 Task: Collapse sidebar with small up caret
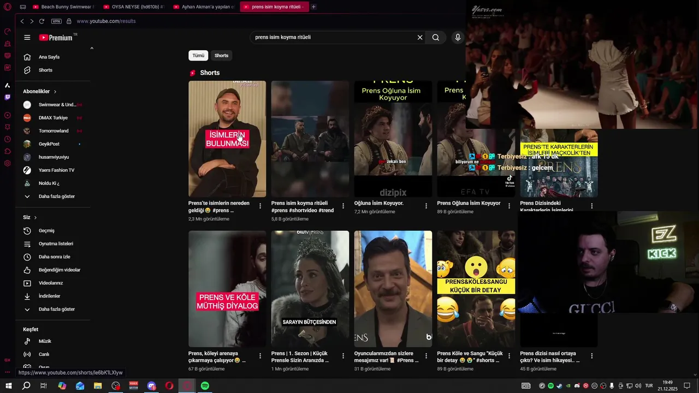[x=92, y=49]
